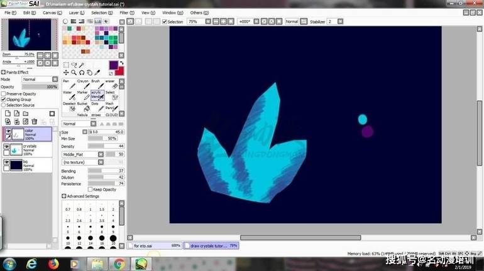Image resolution: width=484 pixels, height=271 pixels.
Task: Click the trash icon to delete layer
Action: click(x=35, y=122)
